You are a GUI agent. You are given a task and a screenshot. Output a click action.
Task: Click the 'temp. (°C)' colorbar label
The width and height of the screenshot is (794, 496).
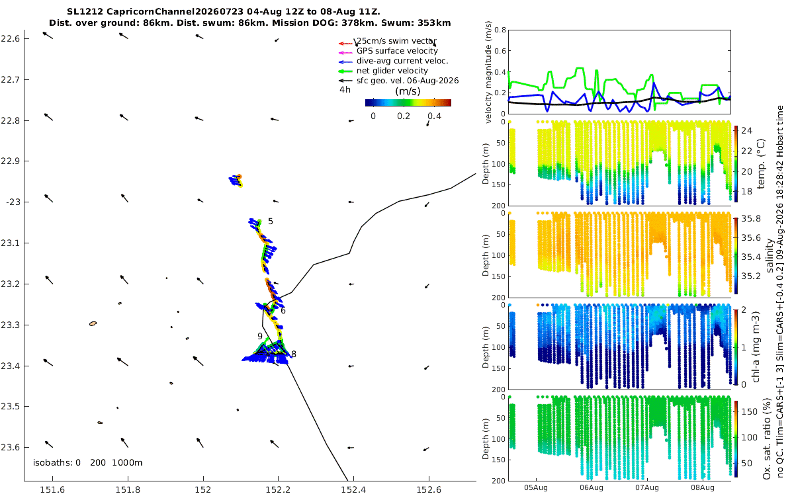click(761, 164)
